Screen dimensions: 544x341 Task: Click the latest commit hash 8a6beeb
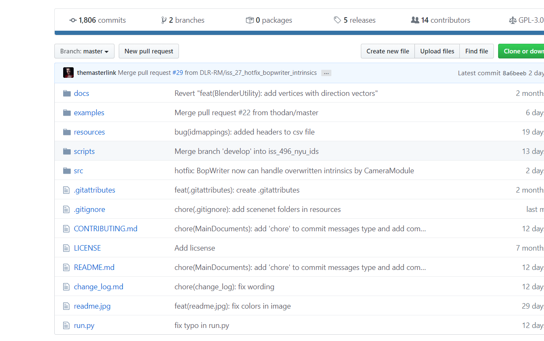click(514, 73)
